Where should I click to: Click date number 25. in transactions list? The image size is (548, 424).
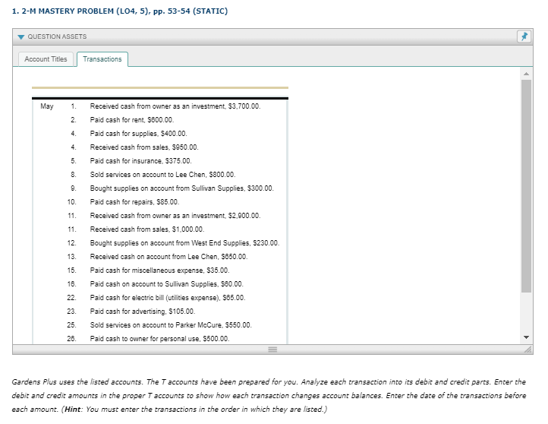click(x=71, y=324)
